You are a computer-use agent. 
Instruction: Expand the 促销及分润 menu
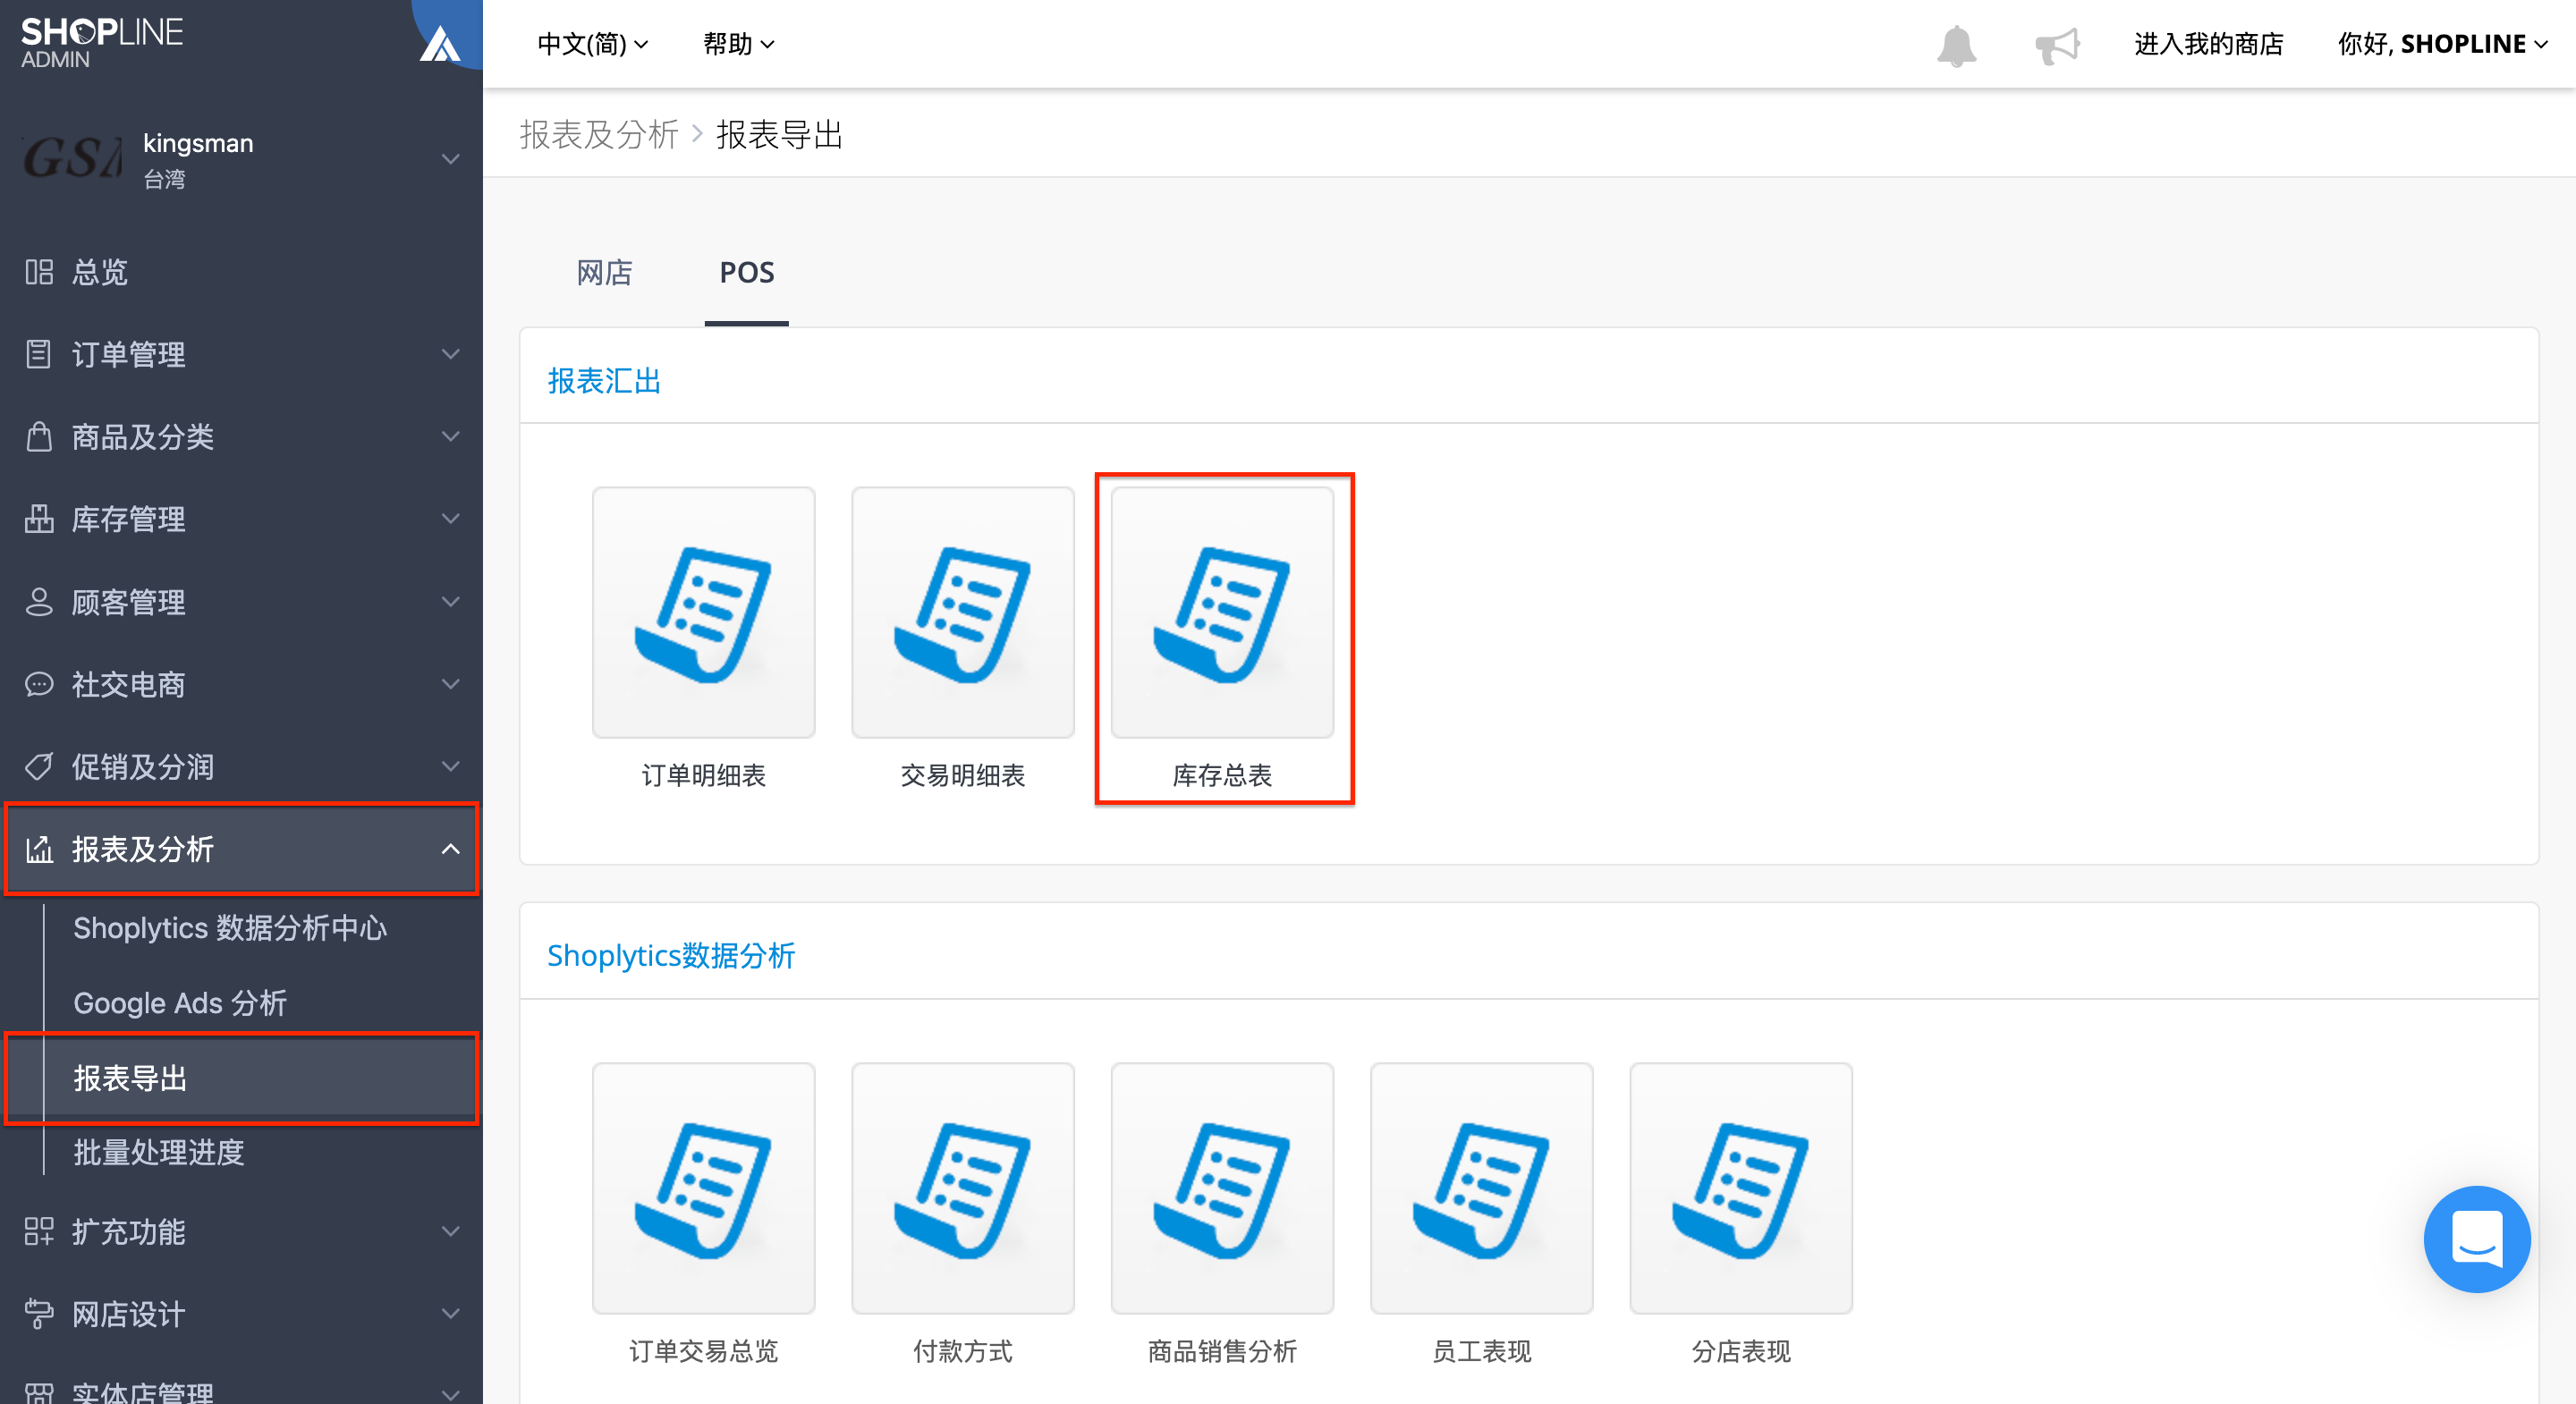[241, 767]
